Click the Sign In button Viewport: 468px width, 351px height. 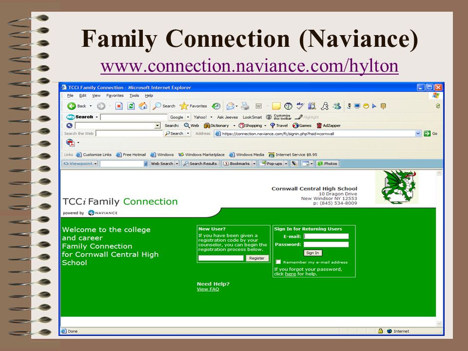pyautogui.click(x=312, y=253)
